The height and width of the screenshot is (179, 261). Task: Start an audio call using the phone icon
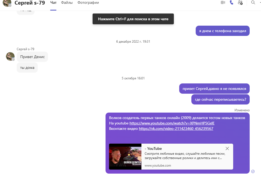click(232, 2)
